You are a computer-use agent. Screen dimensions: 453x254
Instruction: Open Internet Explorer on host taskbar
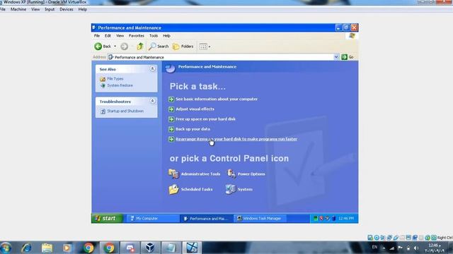[27, 248]
